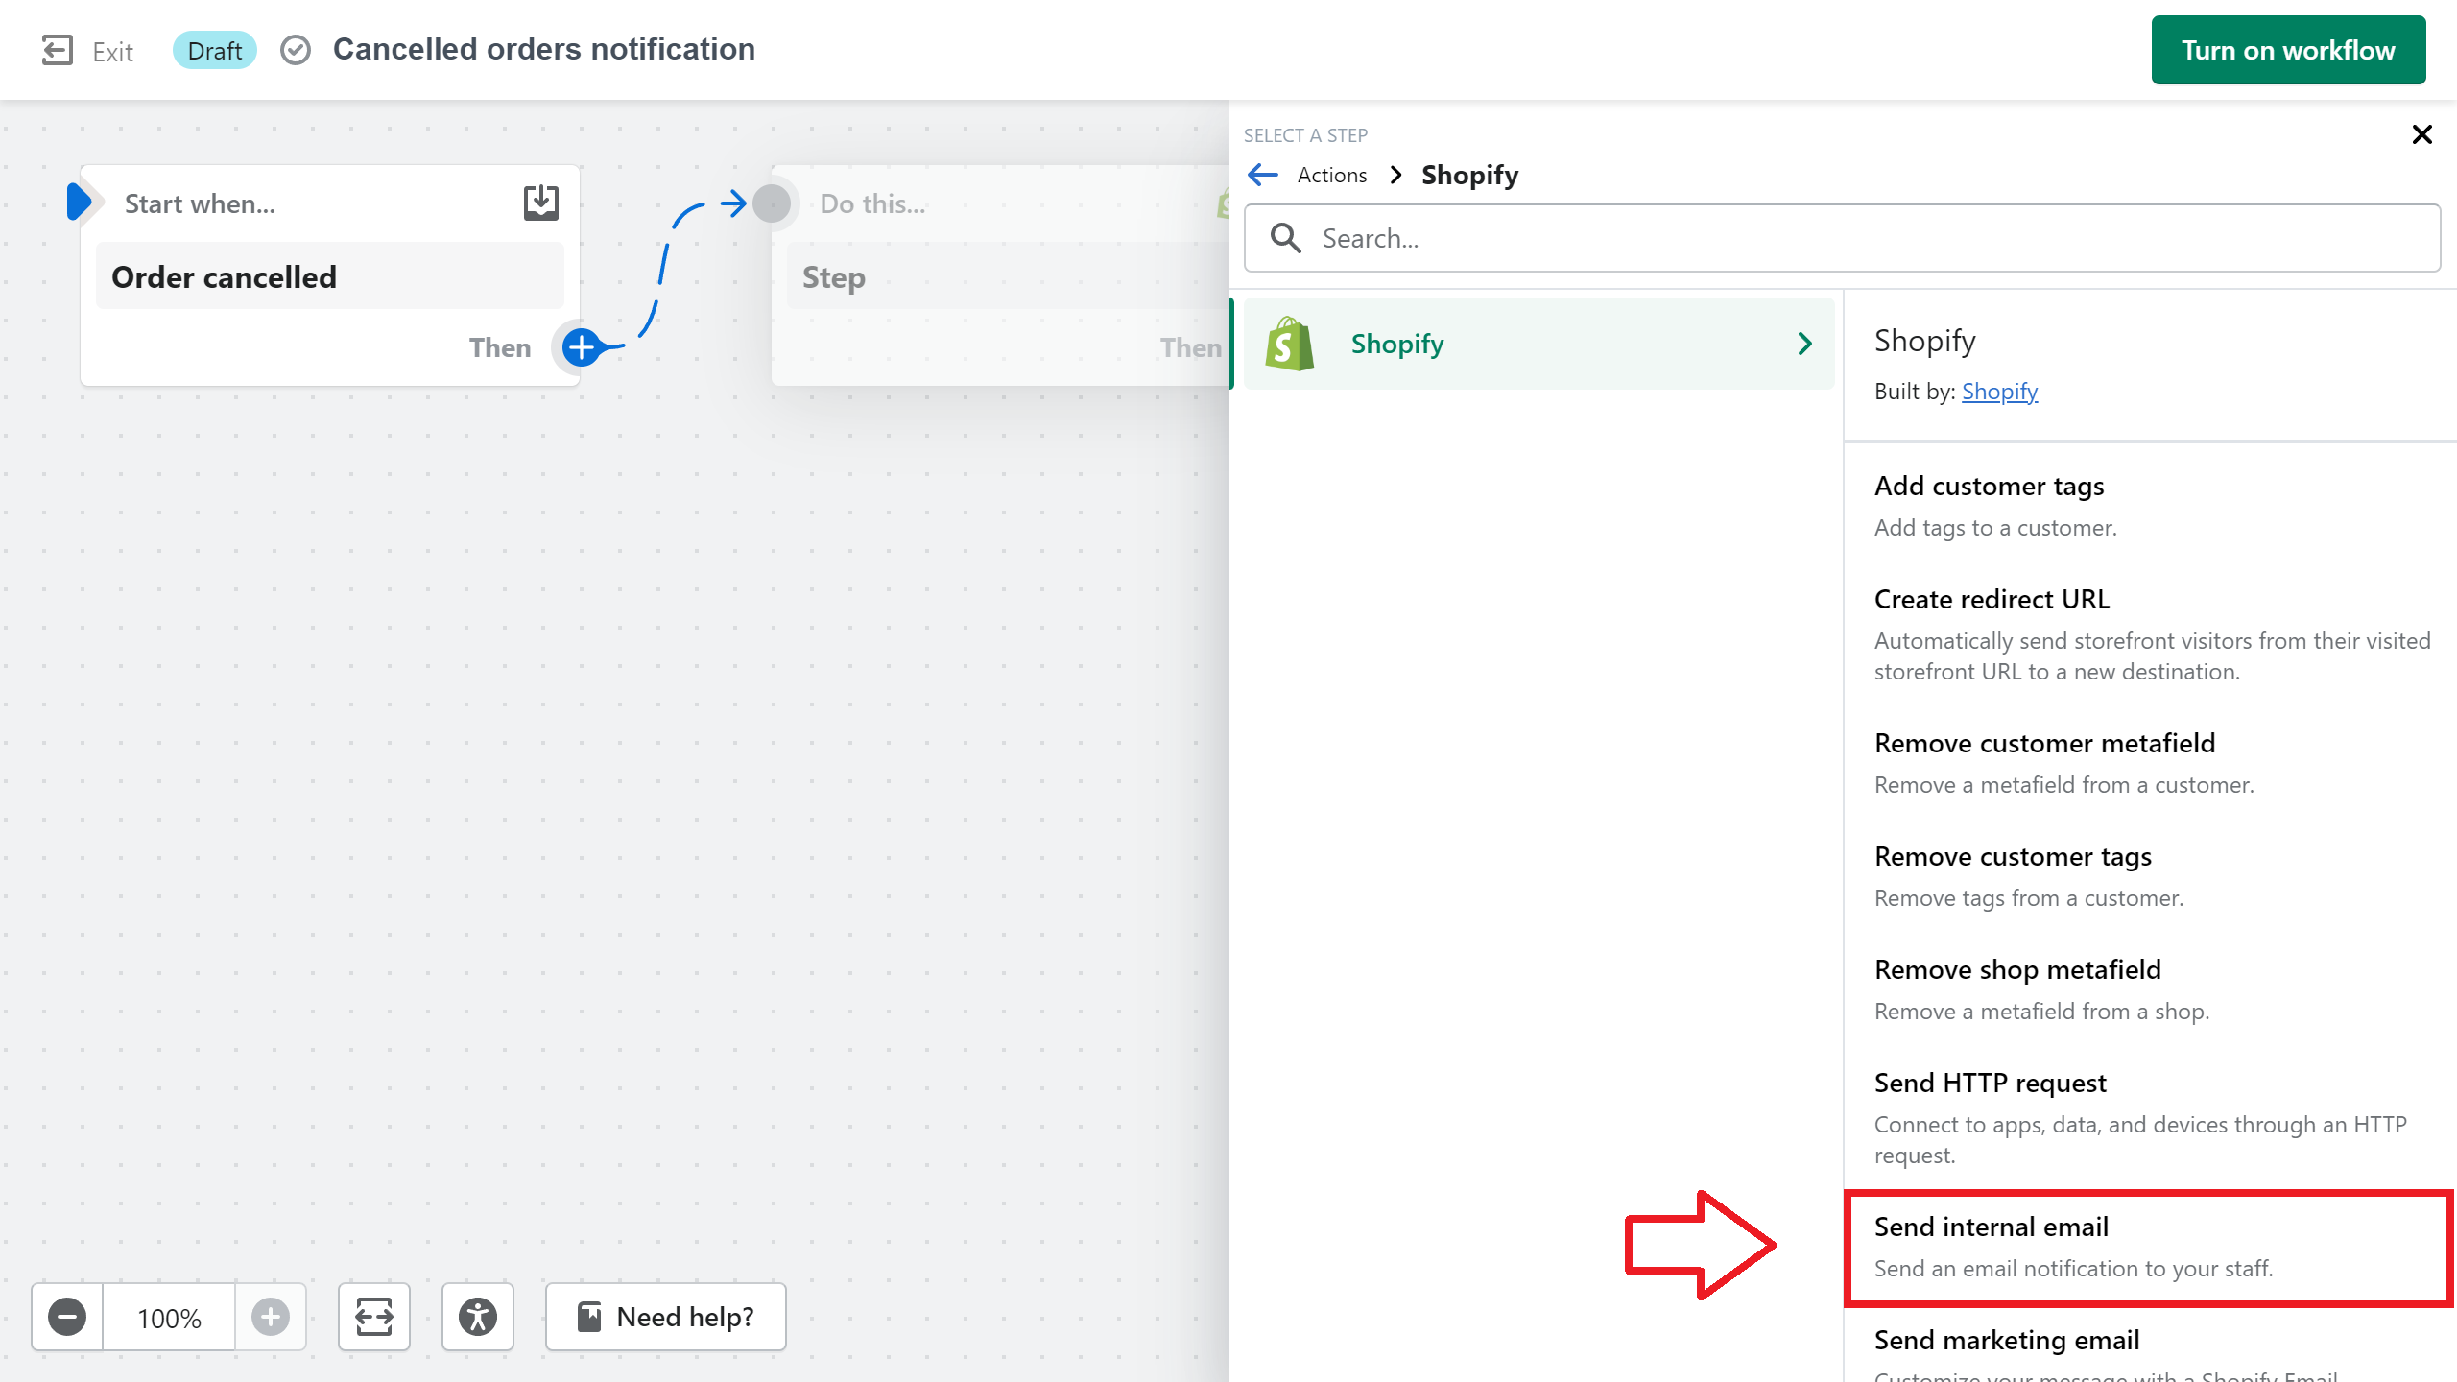Click the Shopify breadcrumb label
Viewport: 2457px width, 1382px height.
click(1469, 175)
